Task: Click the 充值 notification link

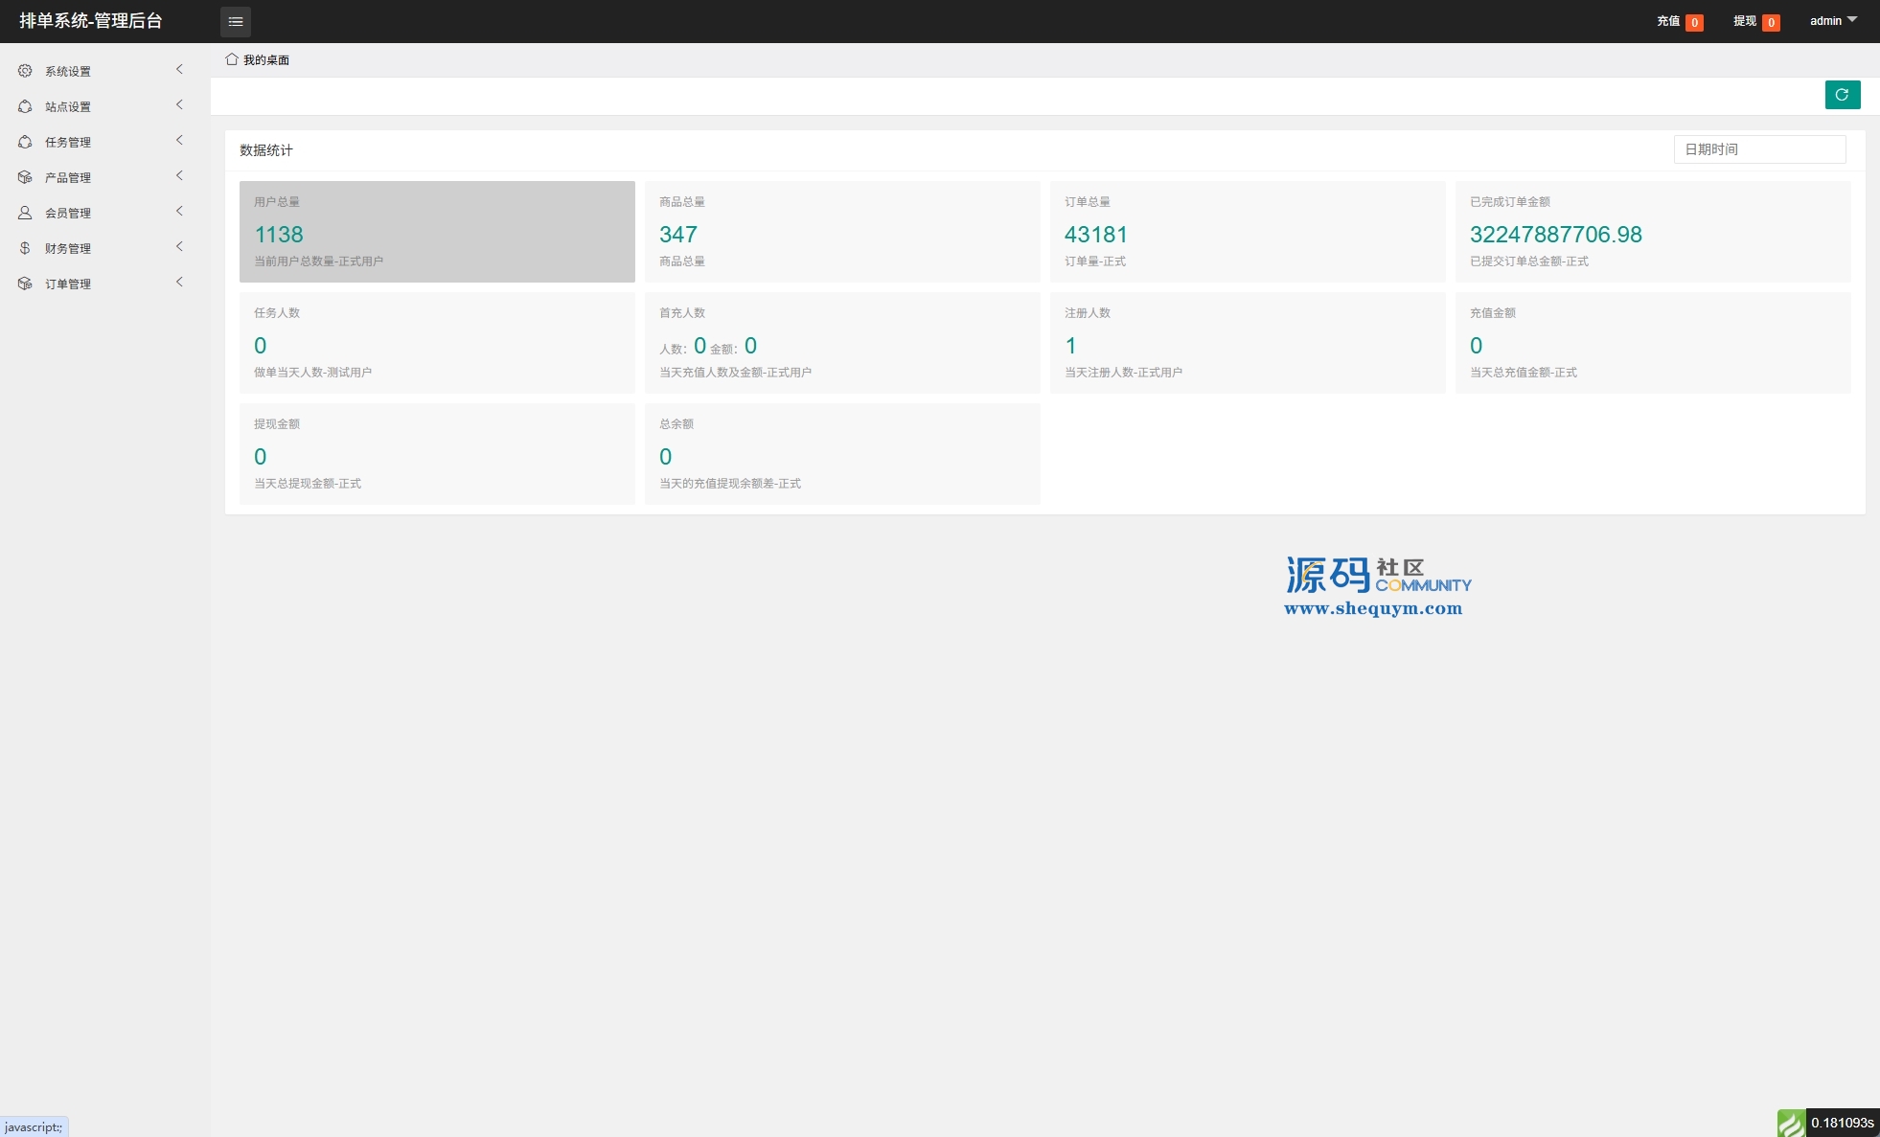Action: pos(1668,21)
